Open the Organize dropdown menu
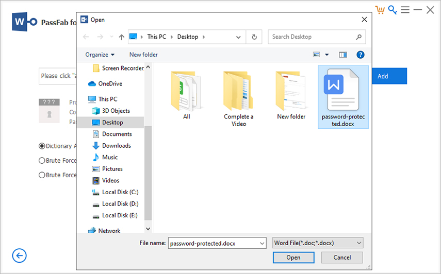Viewport: 441px width, 274px height. coord(100,55)
